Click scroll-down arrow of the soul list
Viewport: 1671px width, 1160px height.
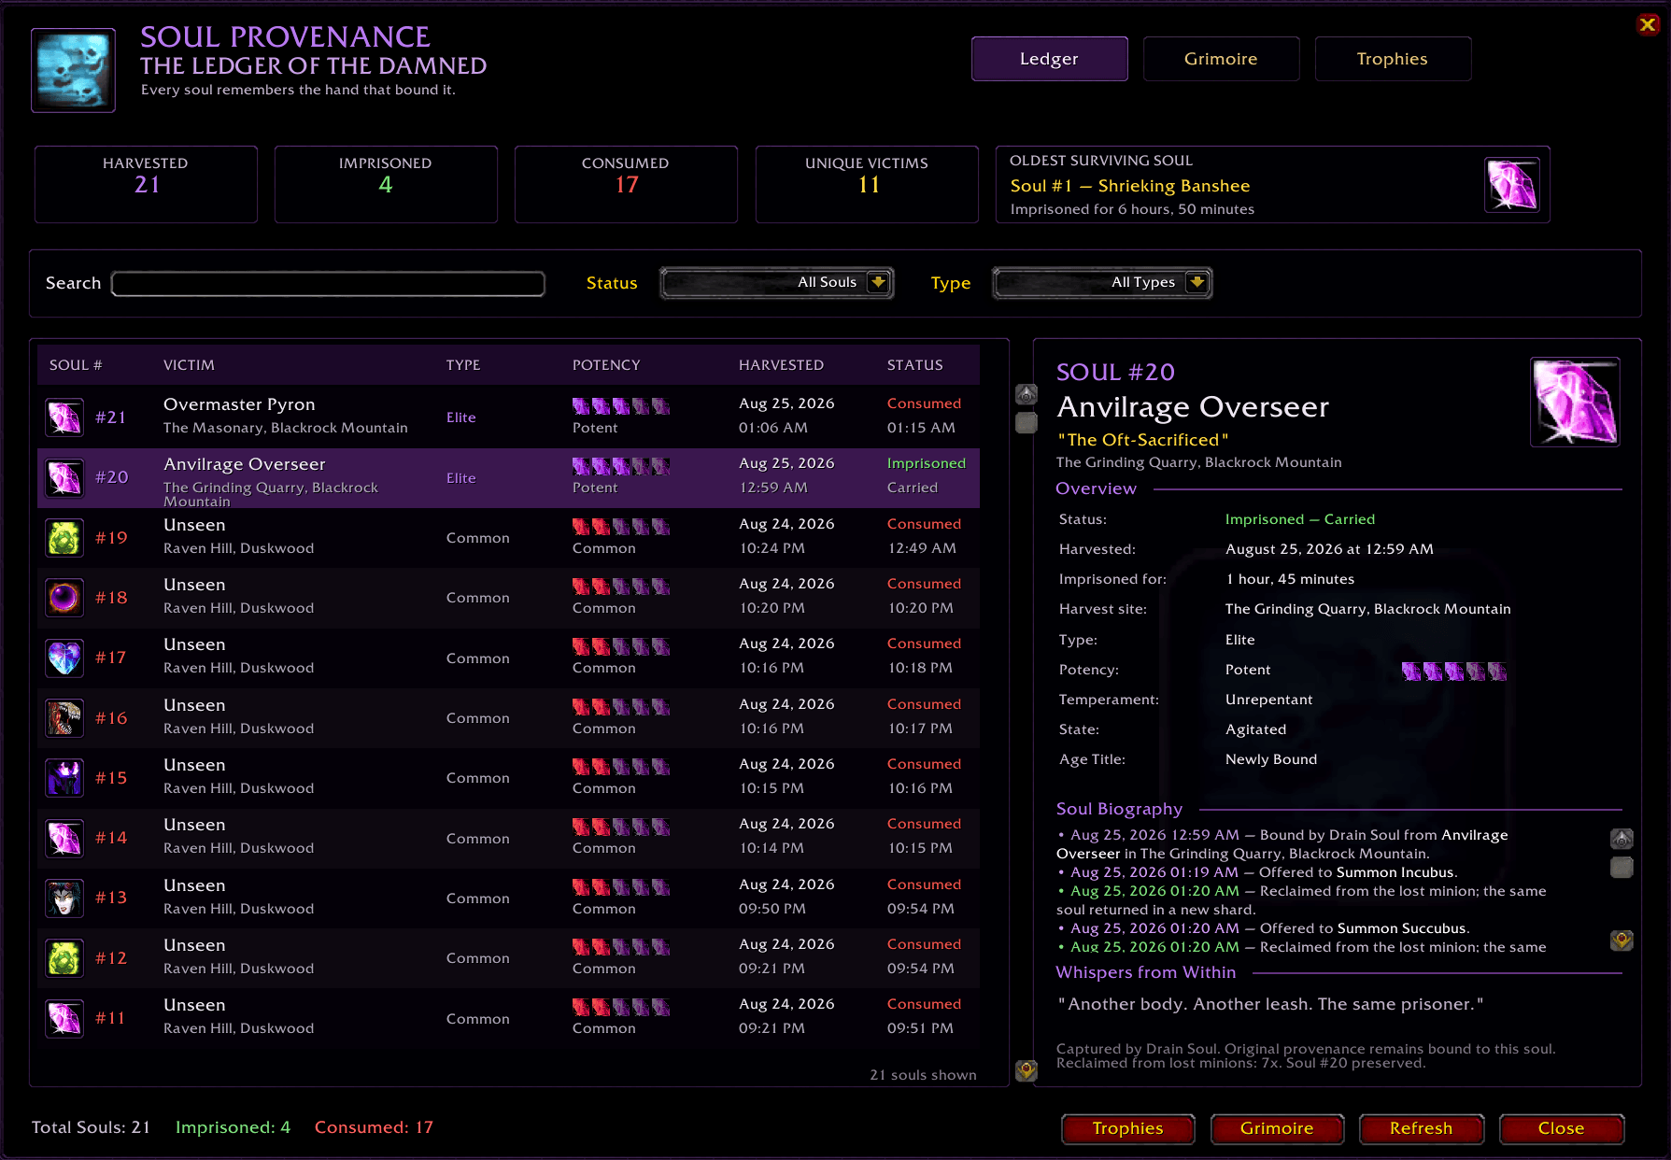point(1027,1070)
